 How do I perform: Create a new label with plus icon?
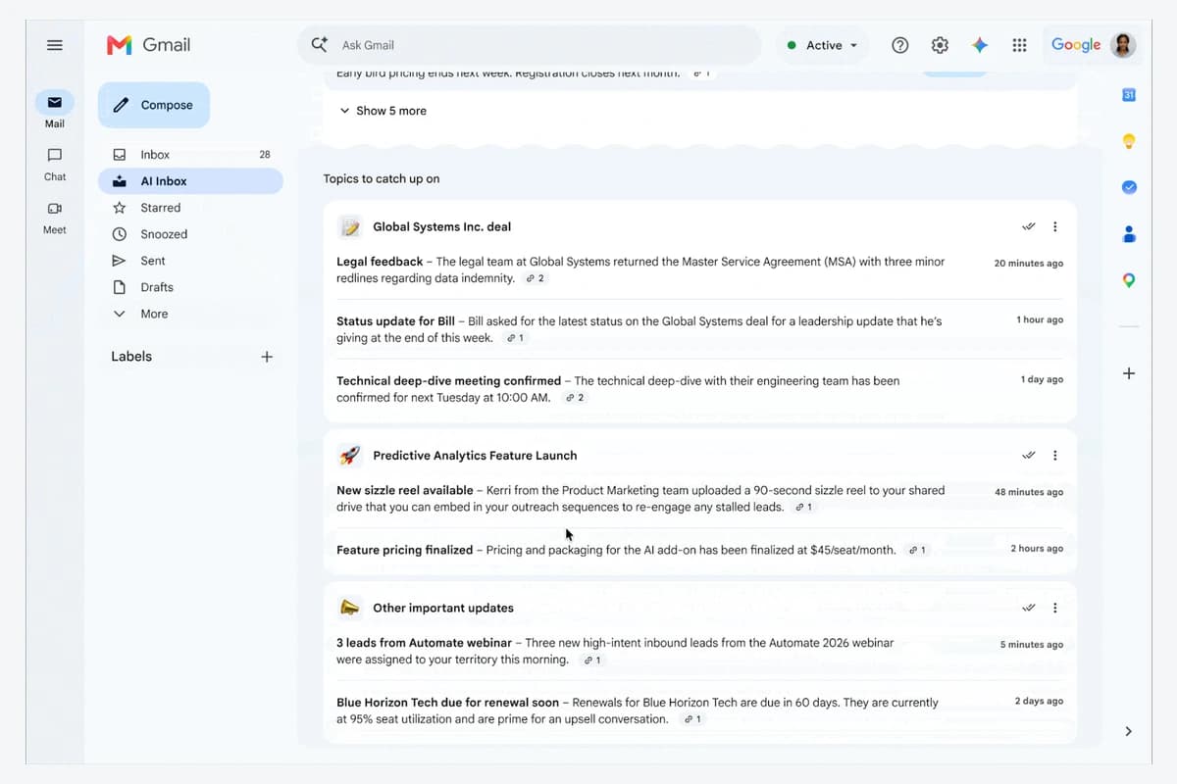tap(267, 357)
